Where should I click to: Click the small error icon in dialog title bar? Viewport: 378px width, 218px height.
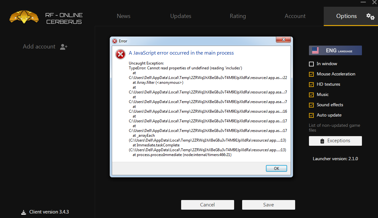115,41
